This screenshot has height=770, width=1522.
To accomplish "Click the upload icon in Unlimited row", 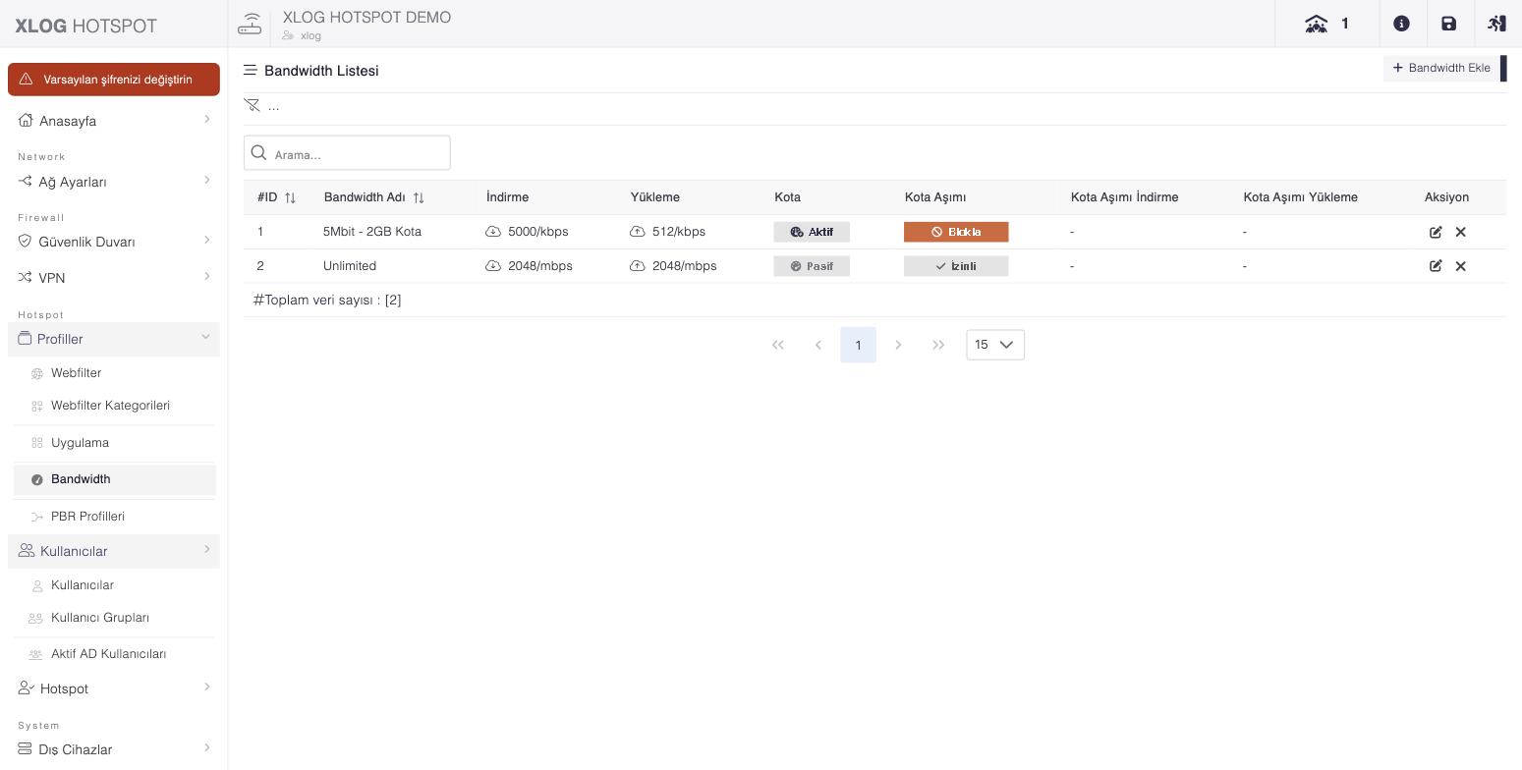I will click(638, 266).
